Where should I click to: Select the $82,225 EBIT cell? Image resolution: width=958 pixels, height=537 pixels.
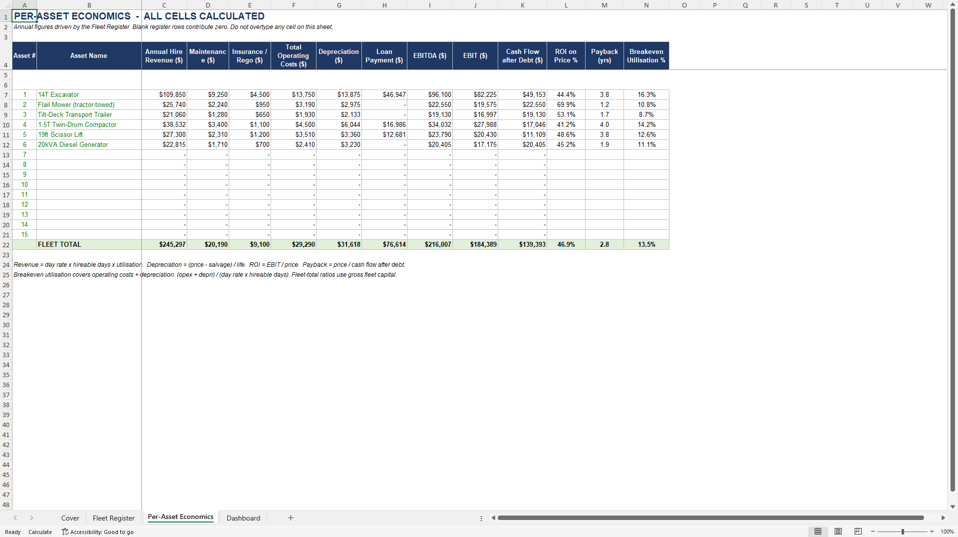coord(475,95)
